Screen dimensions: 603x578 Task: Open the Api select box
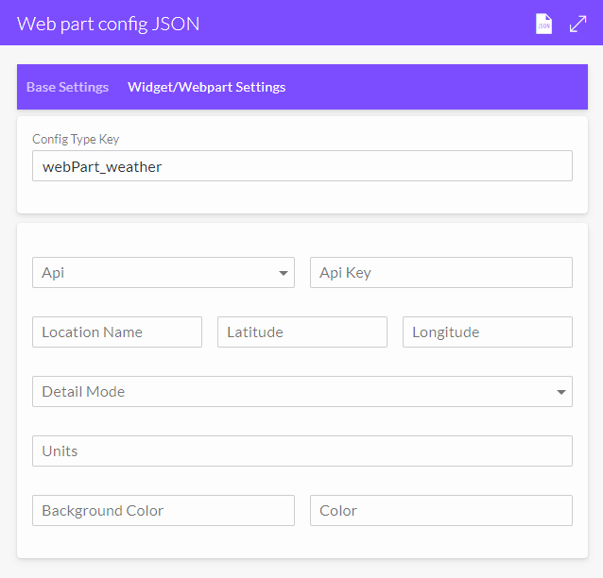pyautogui.click(x=164, y=273)
